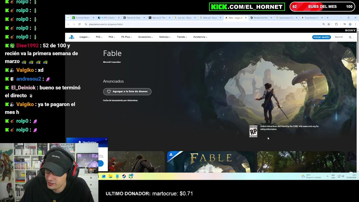Click the 'Fecha de lanzamiento por determinar' text
Image resolution: width=359 pixels, height=202 pixels.
(120, 100)
